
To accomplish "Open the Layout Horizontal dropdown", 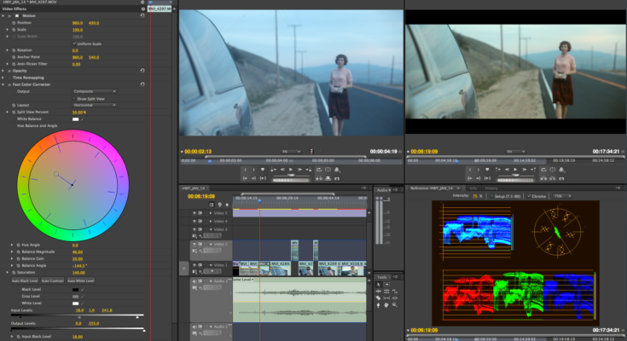I will coord(95,105).
